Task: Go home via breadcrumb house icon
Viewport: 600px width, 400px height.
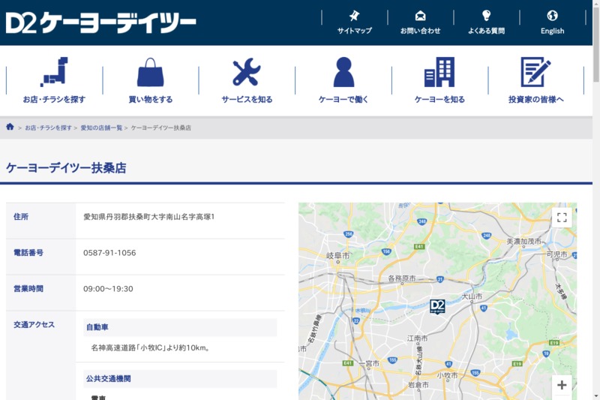Action: click(10, 127)
